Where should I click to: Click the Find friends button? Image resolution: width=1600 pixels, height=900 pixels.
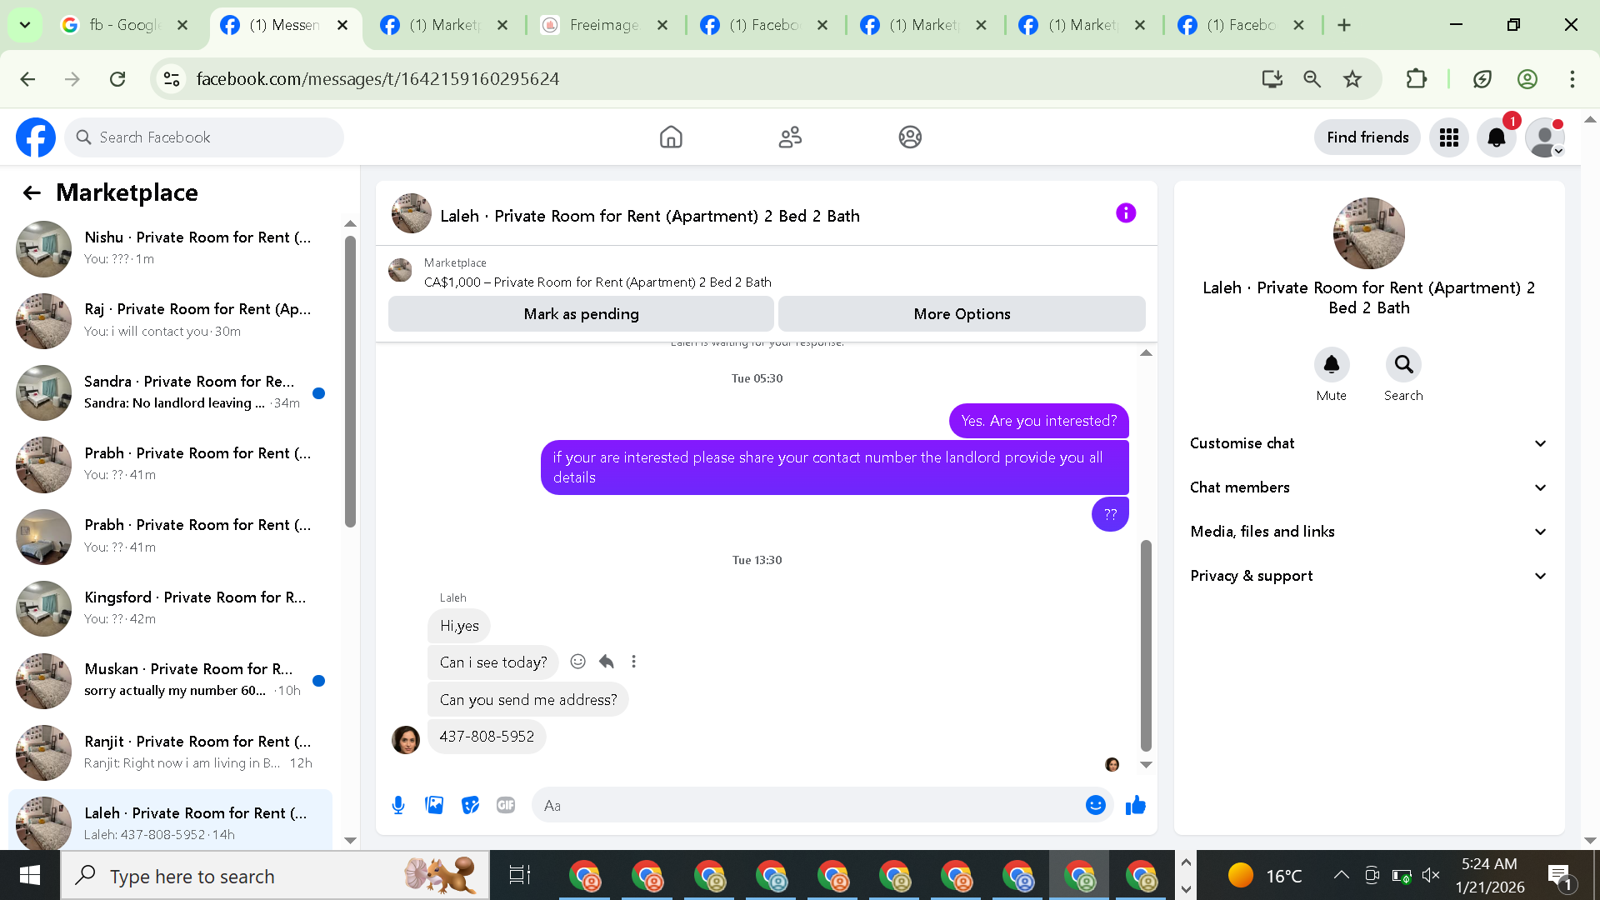1367,137
